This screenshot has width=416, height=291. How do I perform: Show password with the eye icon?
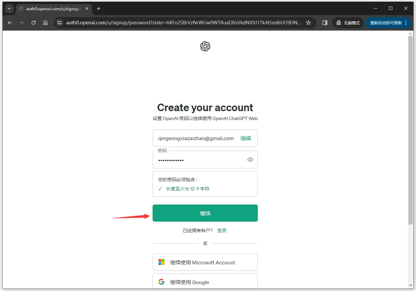(x=250, y=160)
